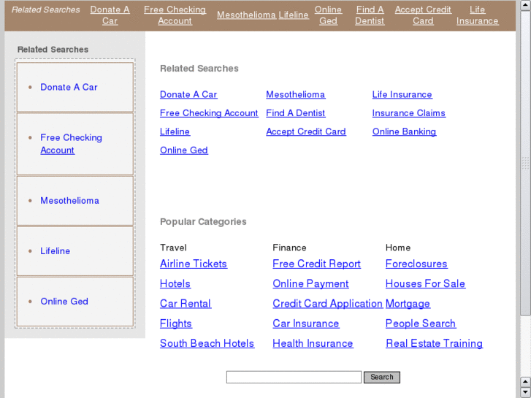The height and width of the screenshot is (398, 531).
Task: Open South Beach Hotels link
Action: coord(207,343)
